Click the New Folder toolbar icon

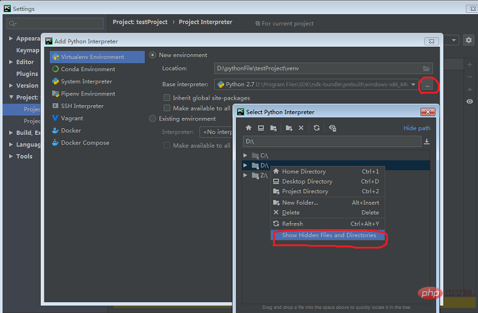pyautogui.click(x=289, y=128)
